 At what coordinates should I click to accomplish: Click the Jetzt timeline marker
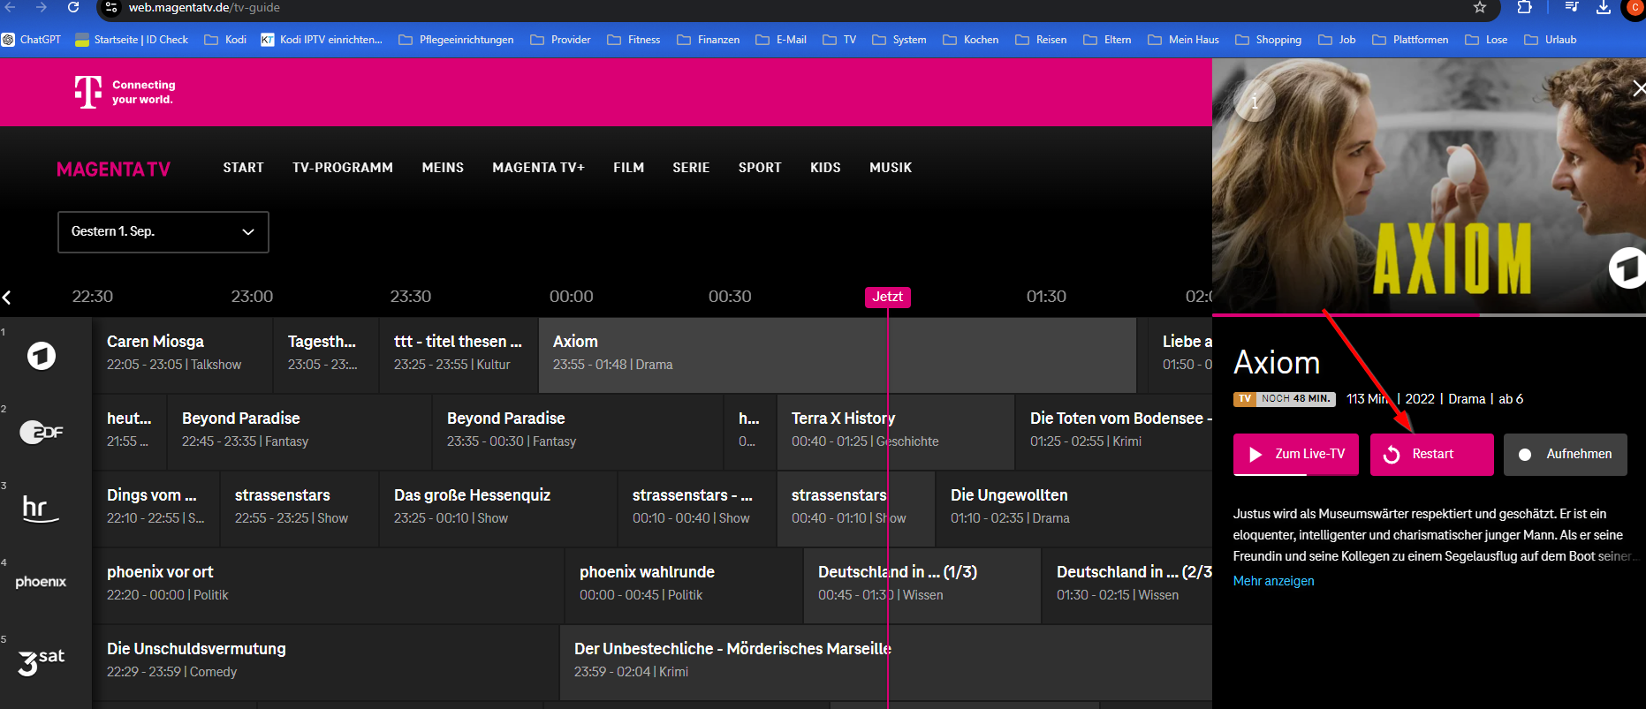point(887,297)
